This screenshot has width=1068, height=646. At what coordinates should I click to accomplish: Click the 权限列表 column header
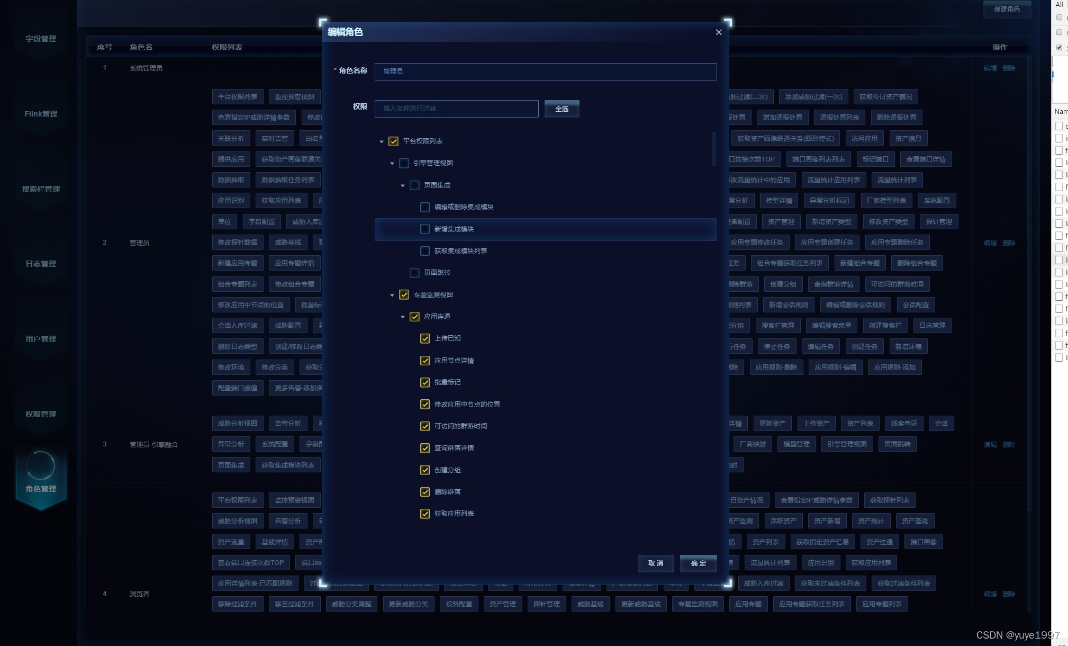(227, 47)
